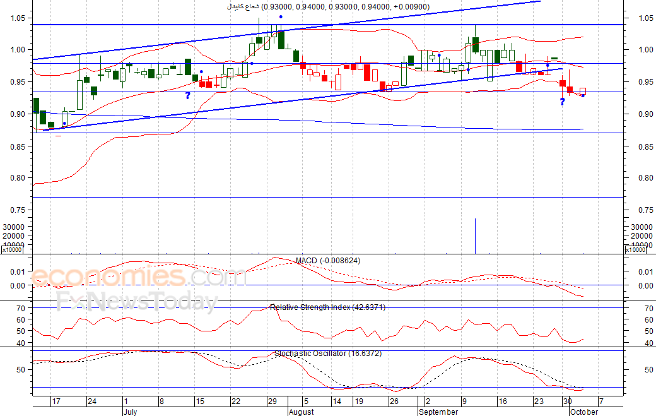This screenshot has height=416, width=656.
Task: Click date label 5 in August
Action: [x=306, y=401]
